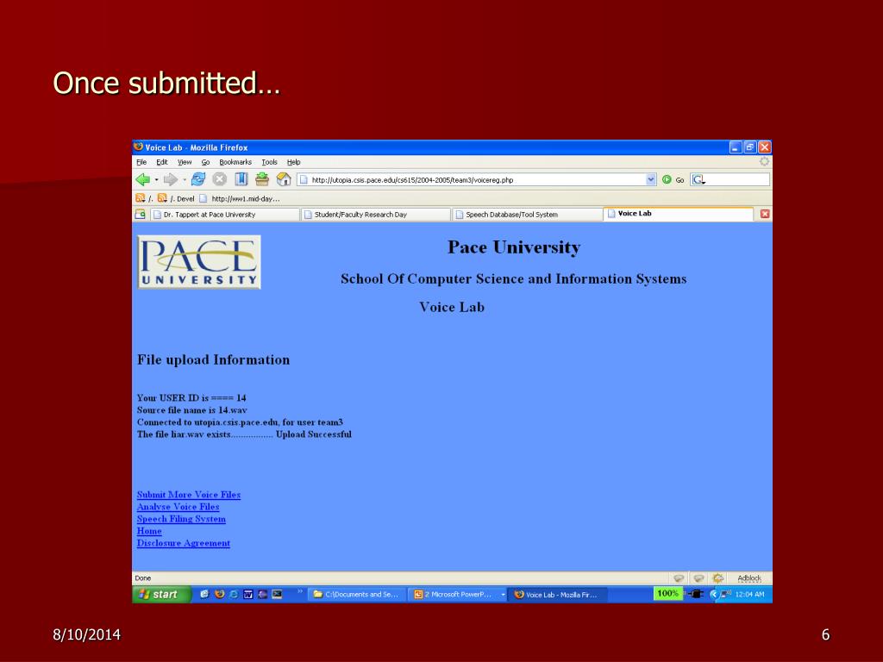
Task: Reload the page with the refresh icon
Action: [x=198, y=179]
